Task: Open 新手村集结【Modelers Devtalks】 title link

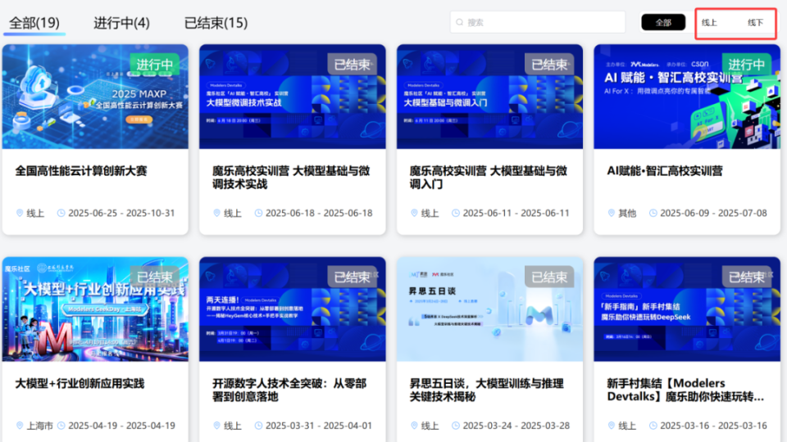Action: click(685, 390)
